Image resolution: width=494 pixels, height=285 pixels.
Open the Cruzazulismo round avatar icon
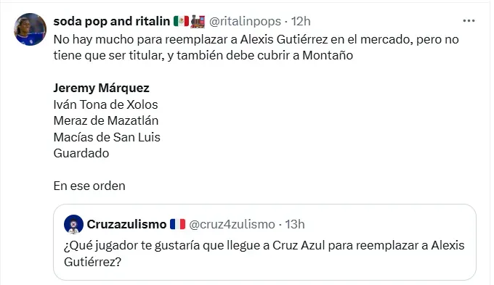(x=73, y=224)
